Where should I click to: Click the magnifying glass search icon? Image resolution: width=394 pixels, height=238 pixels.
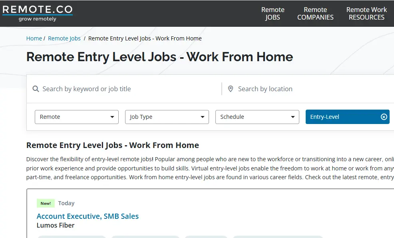point(36,88)
